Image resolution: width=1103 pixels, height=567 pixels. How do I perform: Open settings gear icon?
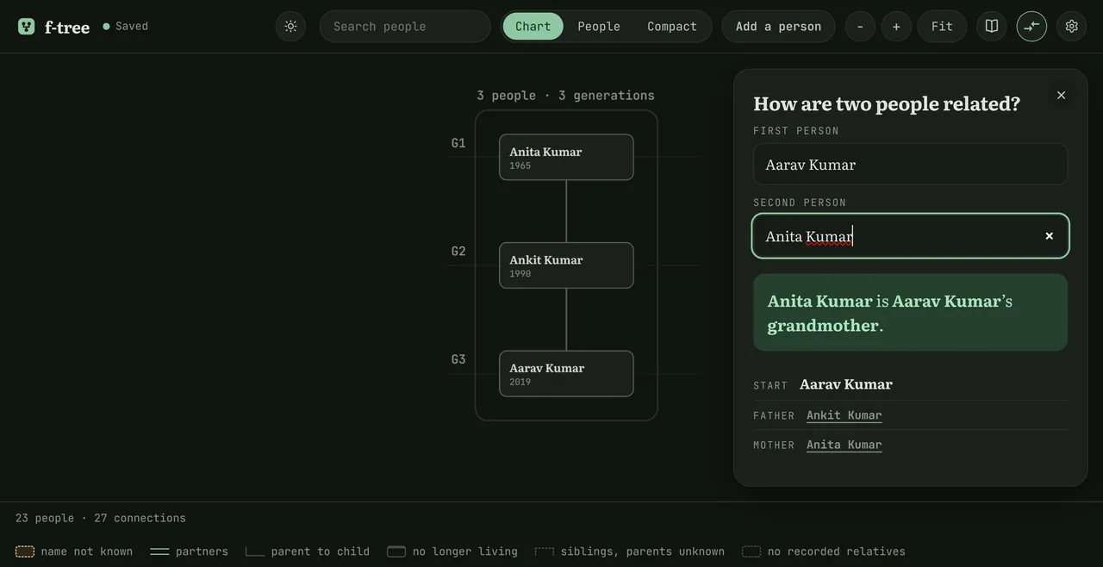pyautogui.click(x=1072, y=26)
